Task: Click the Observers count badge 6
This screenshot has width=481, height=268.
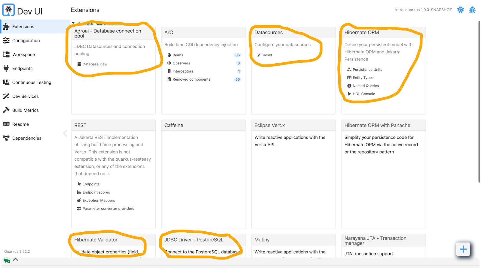Action: (239, 63)
